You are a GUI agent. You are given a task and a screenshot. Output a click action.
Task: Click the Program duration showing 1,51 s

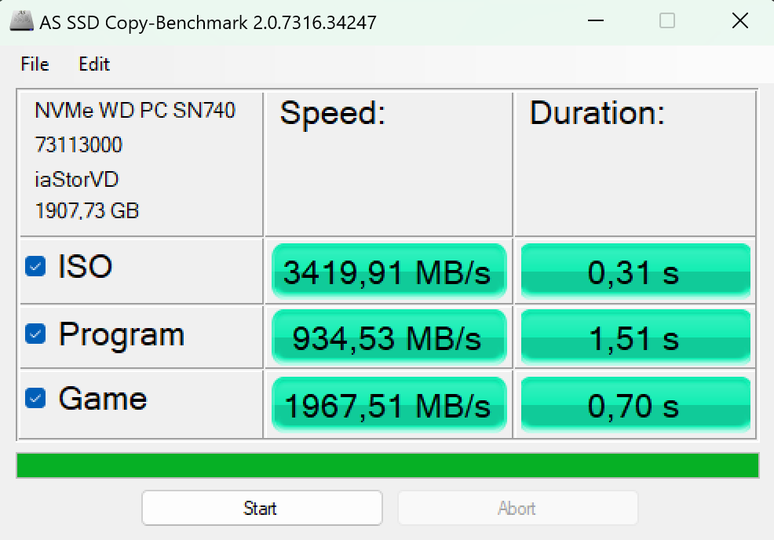(x=634, y=337)
